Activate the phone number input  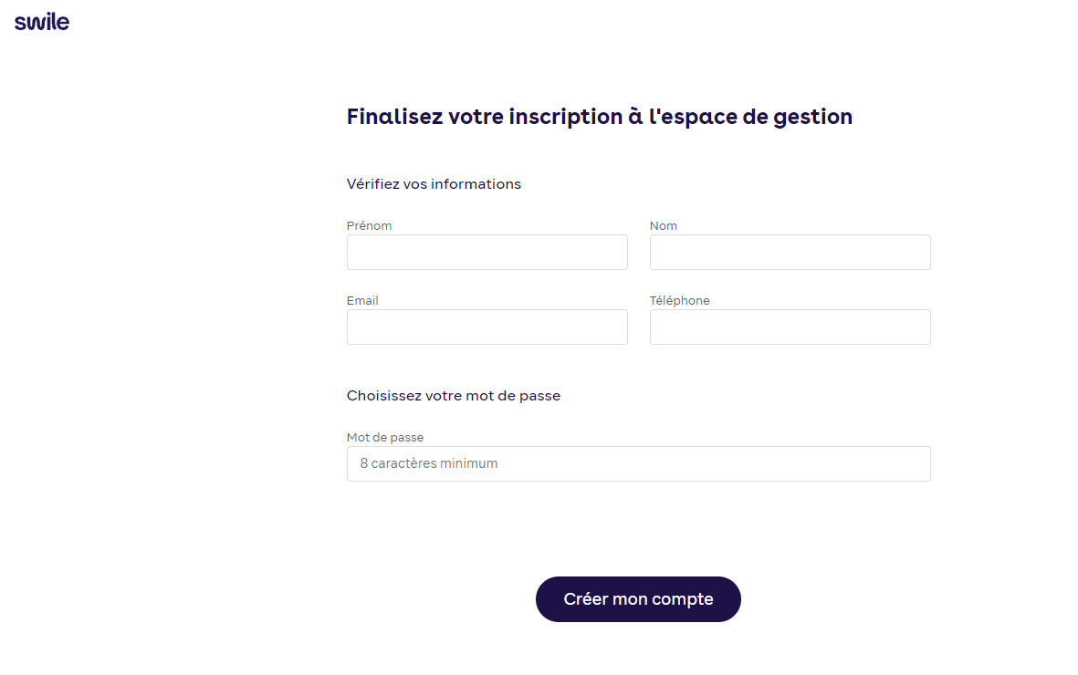pyautogui.click(x=789, y=327)
